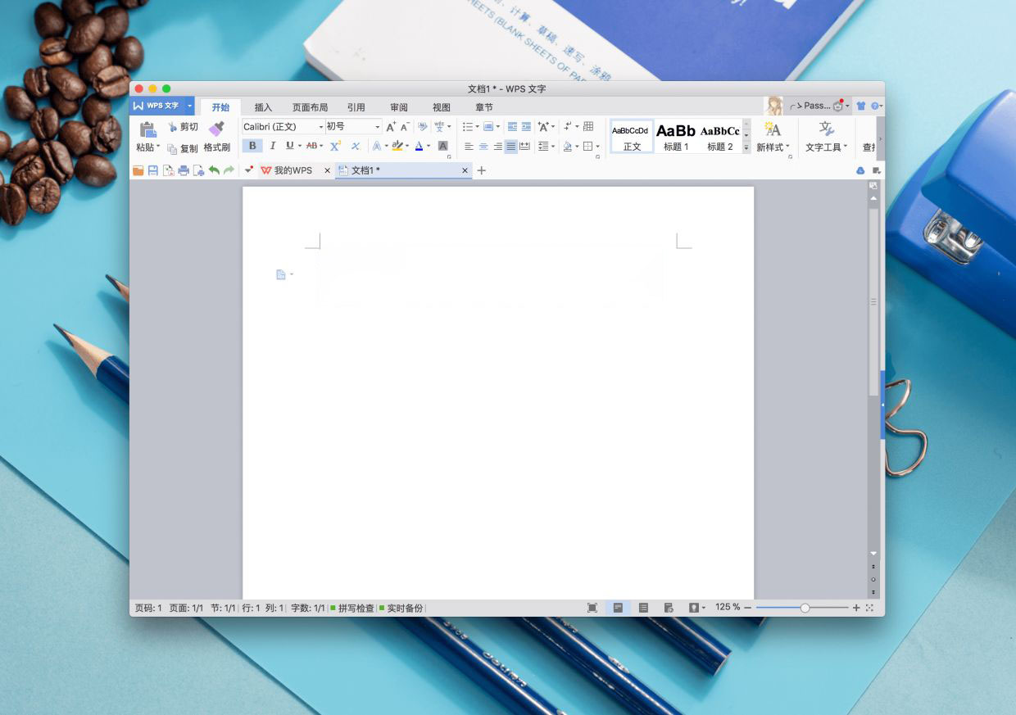
Task: Redo with the green forward arrow
Action: point(229,170)
